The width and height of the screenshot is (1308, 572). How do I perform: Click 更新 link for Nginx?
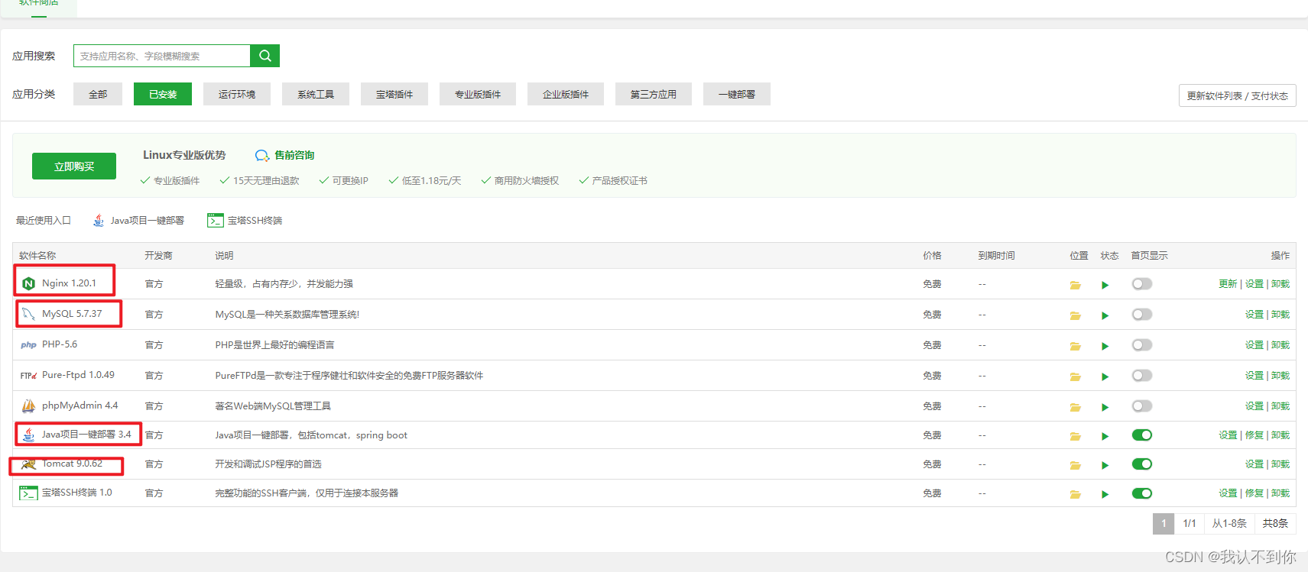[1228, 283]
